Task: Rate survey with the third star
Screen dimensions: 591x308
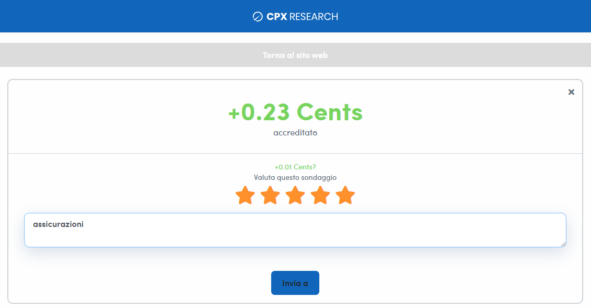Action: point(295,195)
